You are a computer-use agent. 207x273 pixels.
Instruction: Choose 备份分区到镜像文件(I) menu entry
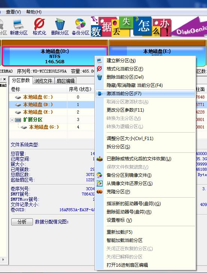129,175
